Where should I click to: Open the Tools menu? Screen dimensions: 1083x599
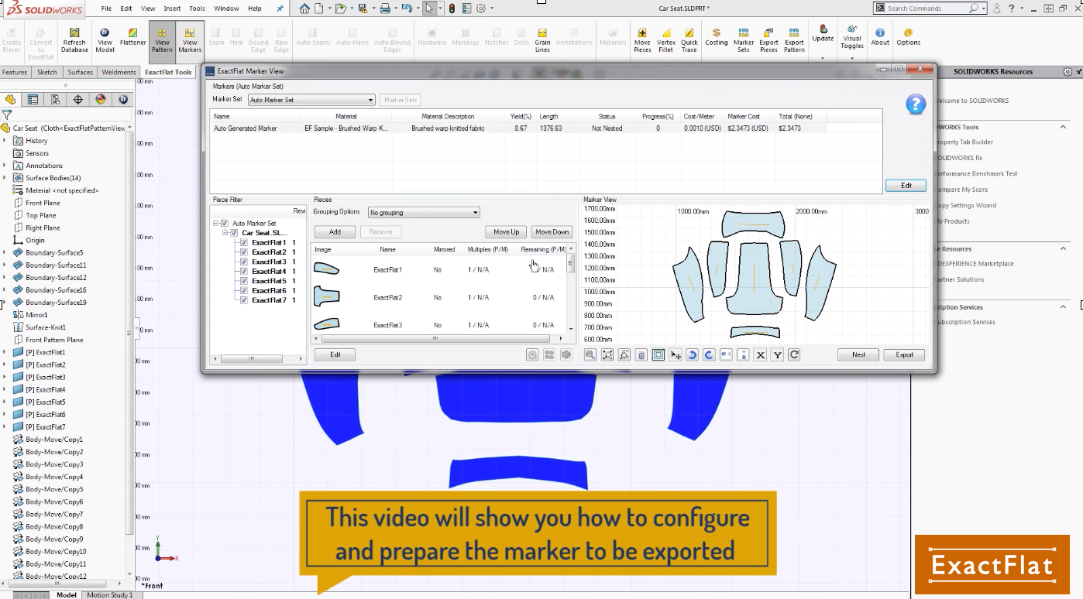pyautogui.click(x=198, y=9)
